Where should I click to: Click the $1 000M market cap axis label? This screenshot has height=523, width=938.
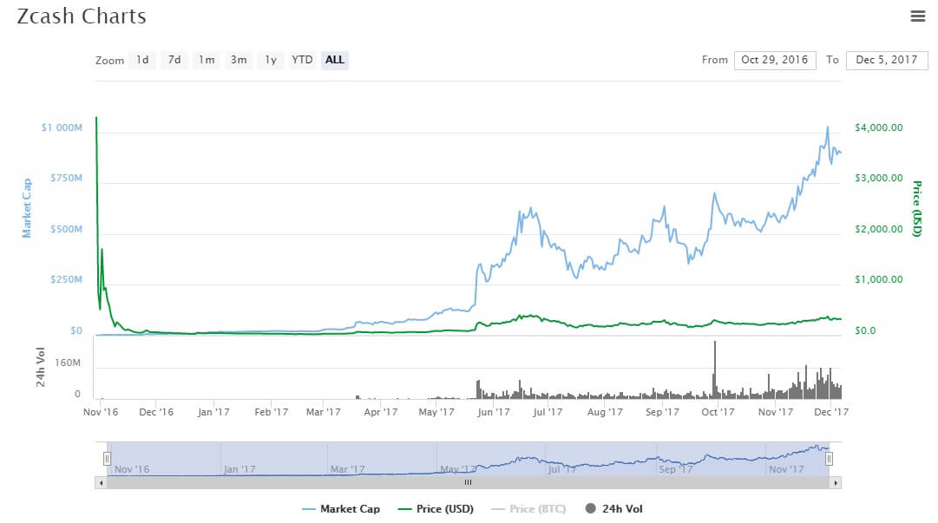(62, 127)
